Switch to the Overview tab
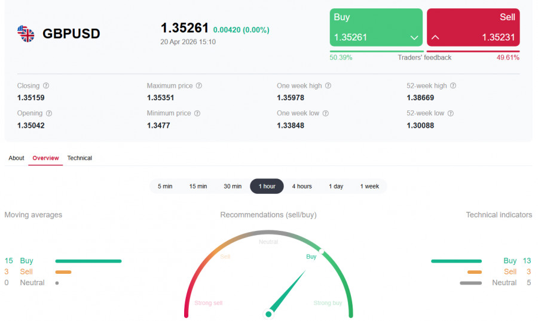The height and width of the screenshot is (321, 538). (x=45, y=158)
